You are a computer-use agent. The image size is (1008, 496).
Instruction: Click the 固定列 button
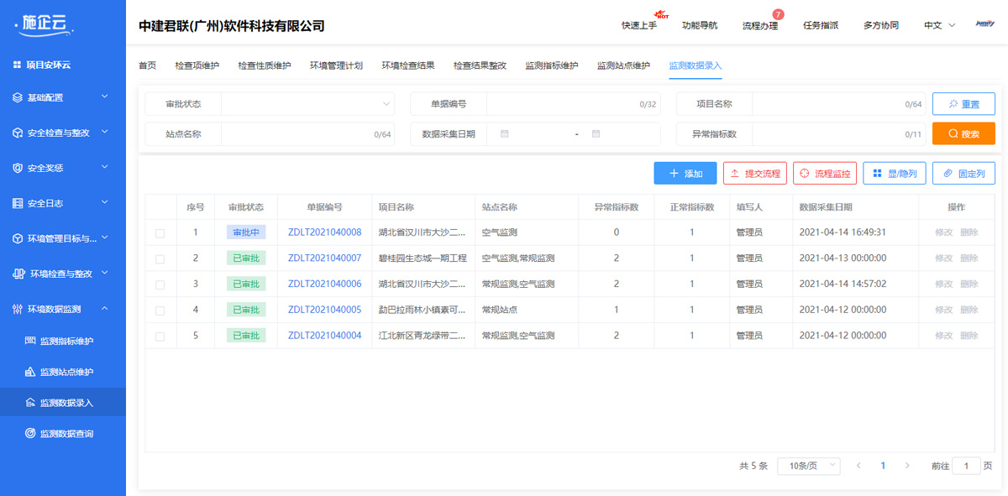pyautogui.click(x=963, y=174)
